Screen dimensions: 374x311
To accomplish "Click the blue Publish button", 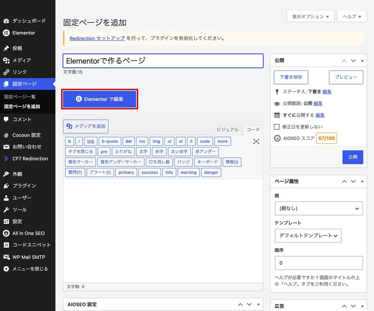I will [x=353, y=157].
